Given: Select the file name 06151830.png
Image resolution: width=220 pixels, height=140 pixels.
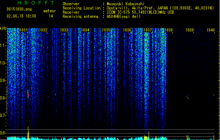Looking at the screenshot, I should 19,9.
